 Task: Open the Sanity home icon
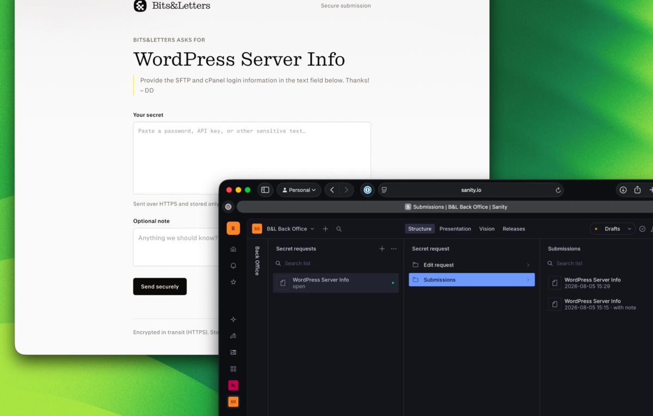233,249
